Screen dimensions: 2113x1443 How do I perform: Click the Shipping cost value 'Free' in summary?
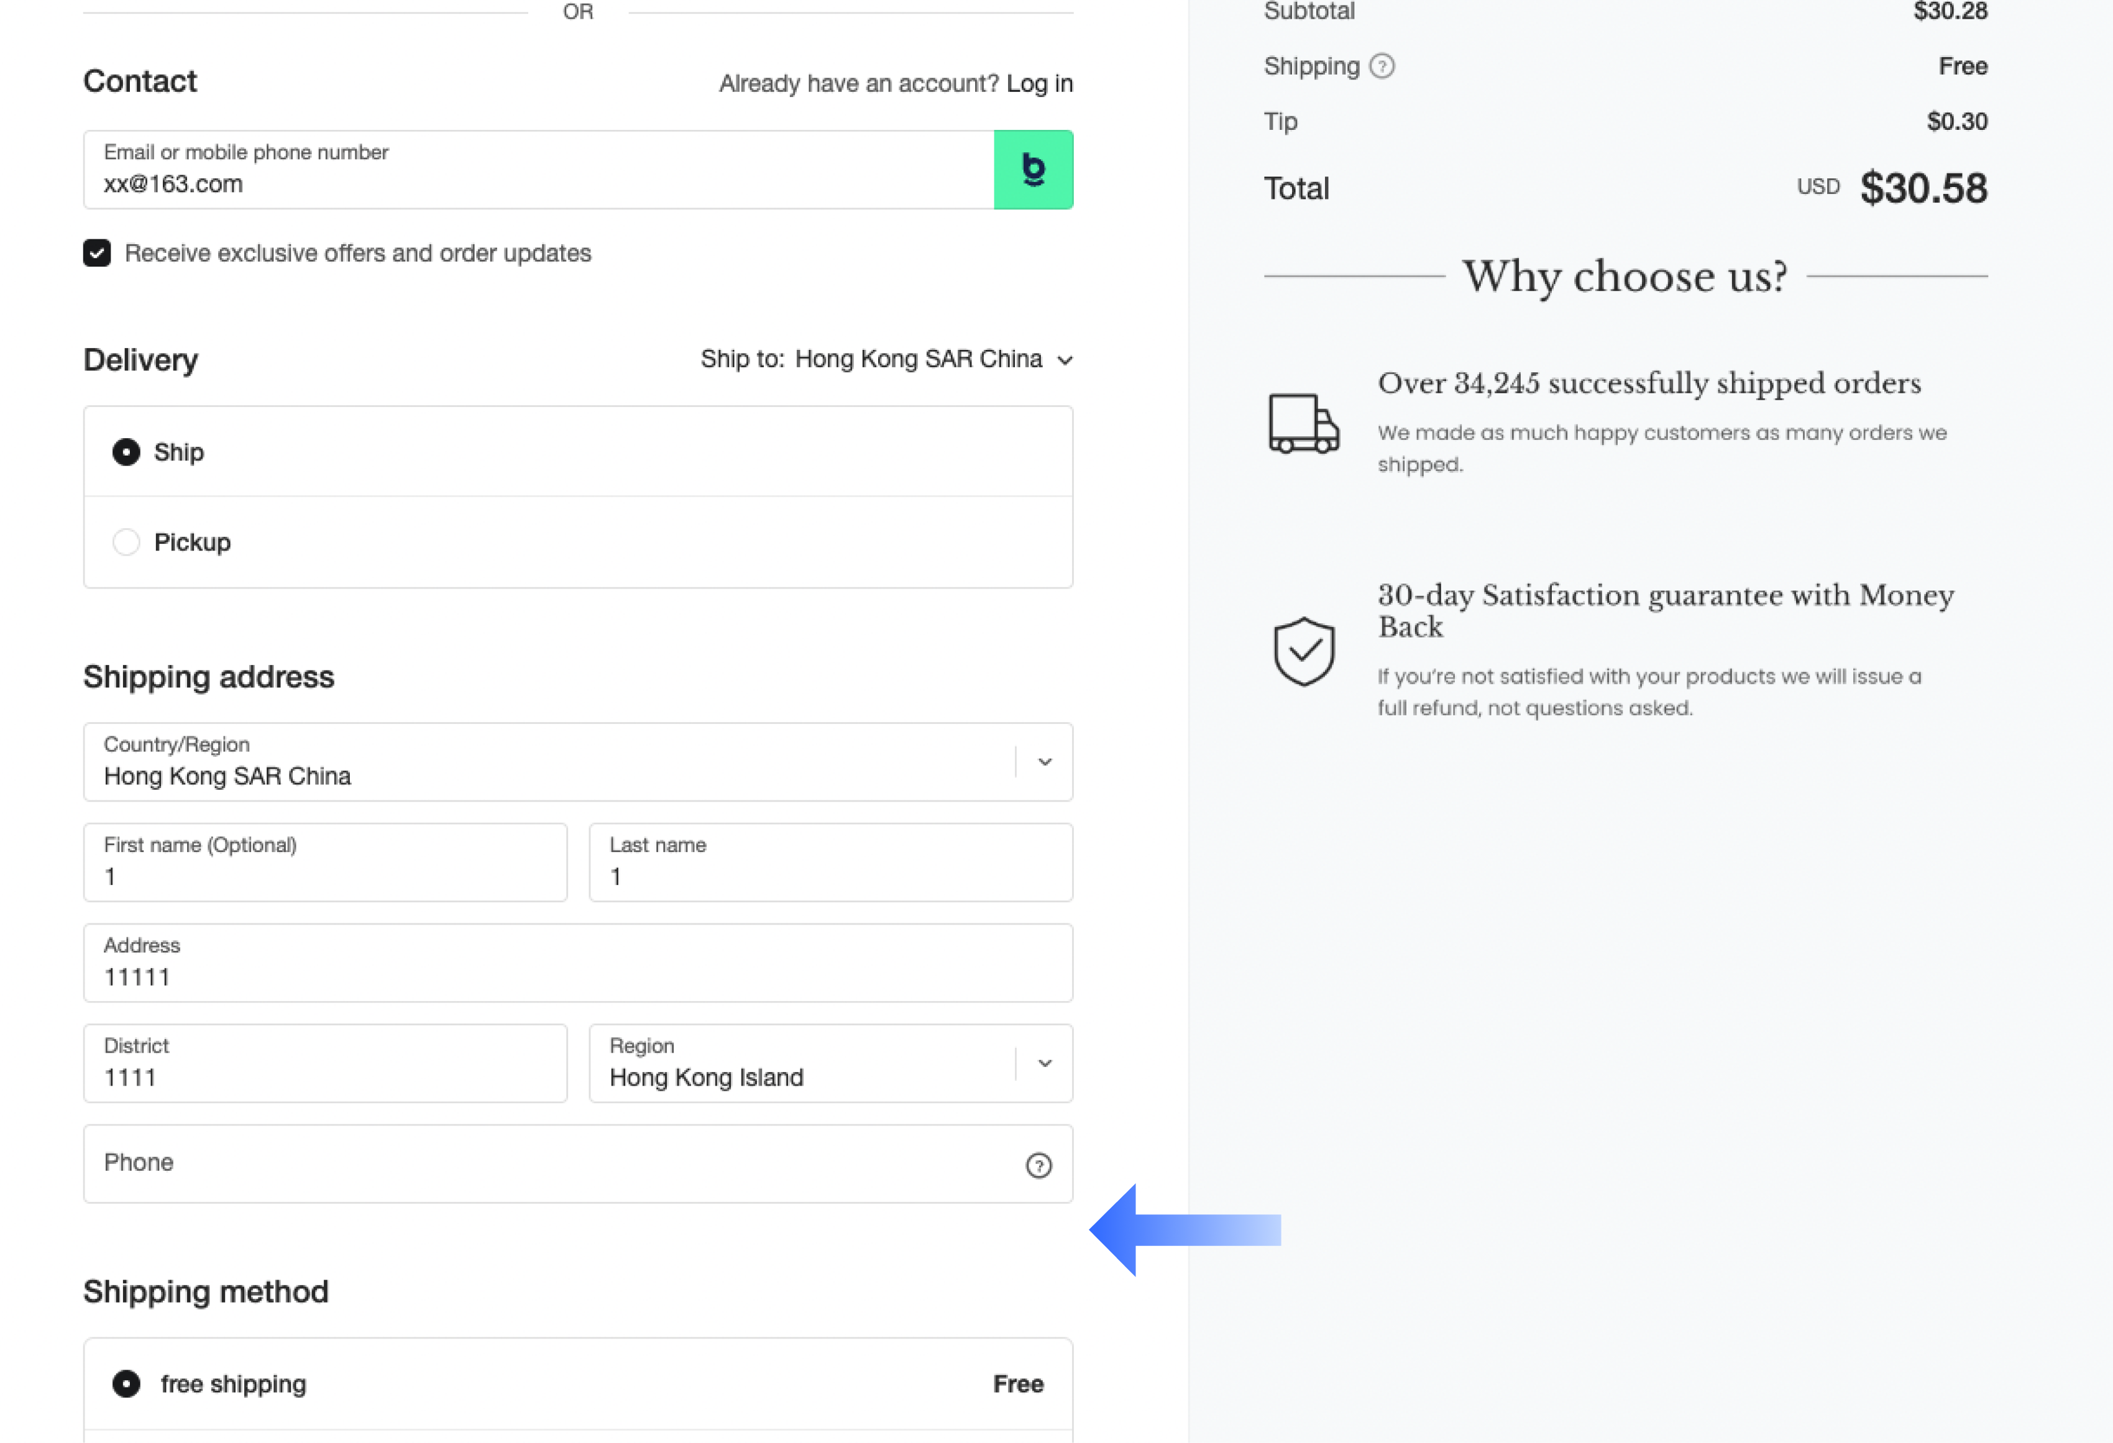pyautogui.click(x=1963, y=66)
